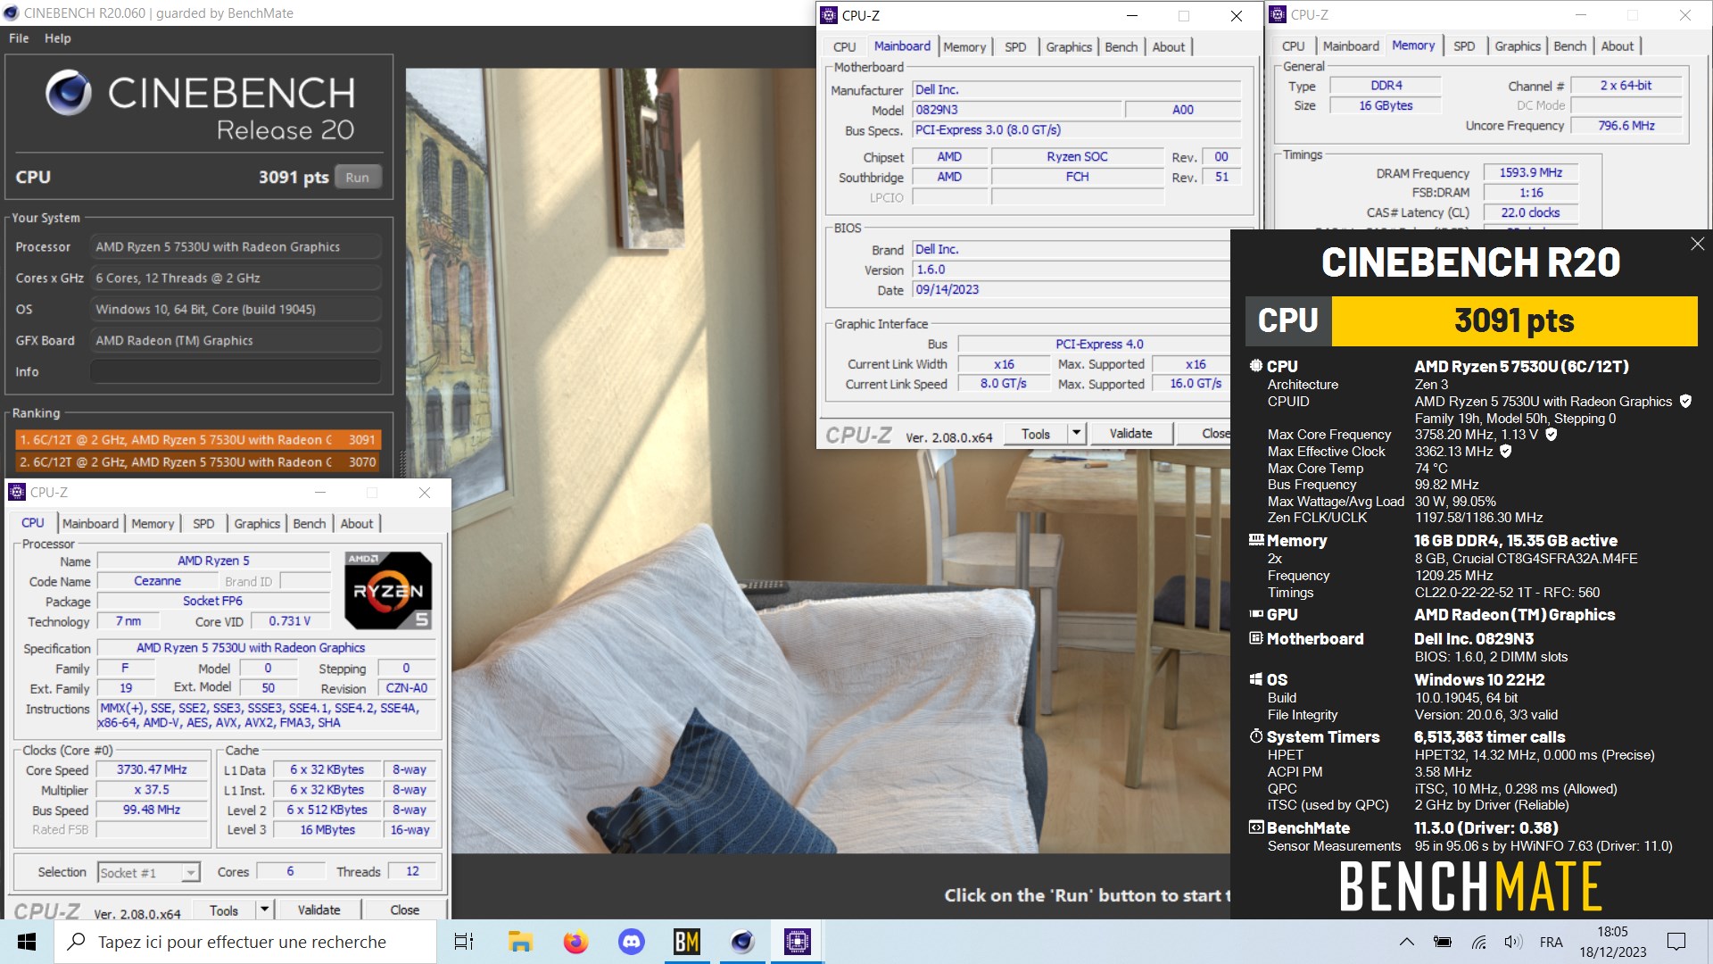1713x964 pixels.
Task: Launch Firefox from taskbar
Action: pyautogui.click(x=575, y=942)
